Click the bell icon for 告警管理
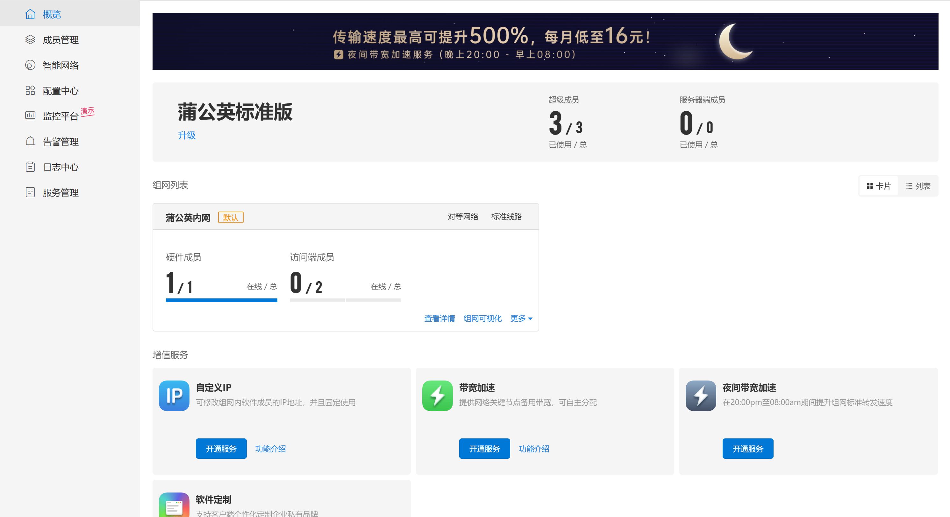Screen dimensions: 950x517 pyautogui.click(x=30, y=142)
